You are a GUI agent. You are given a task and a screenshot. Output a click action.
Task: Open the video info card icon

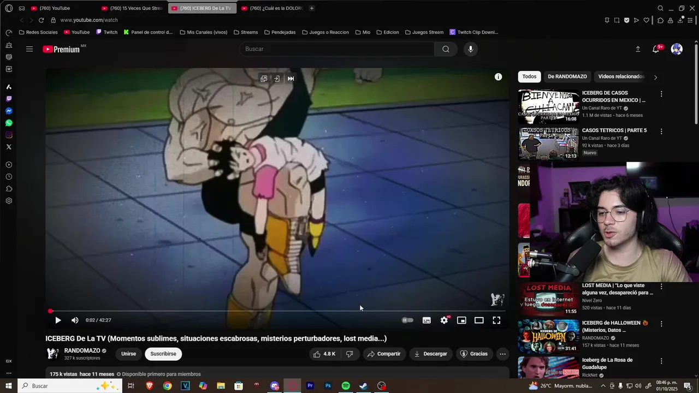[x=498, y=77]
